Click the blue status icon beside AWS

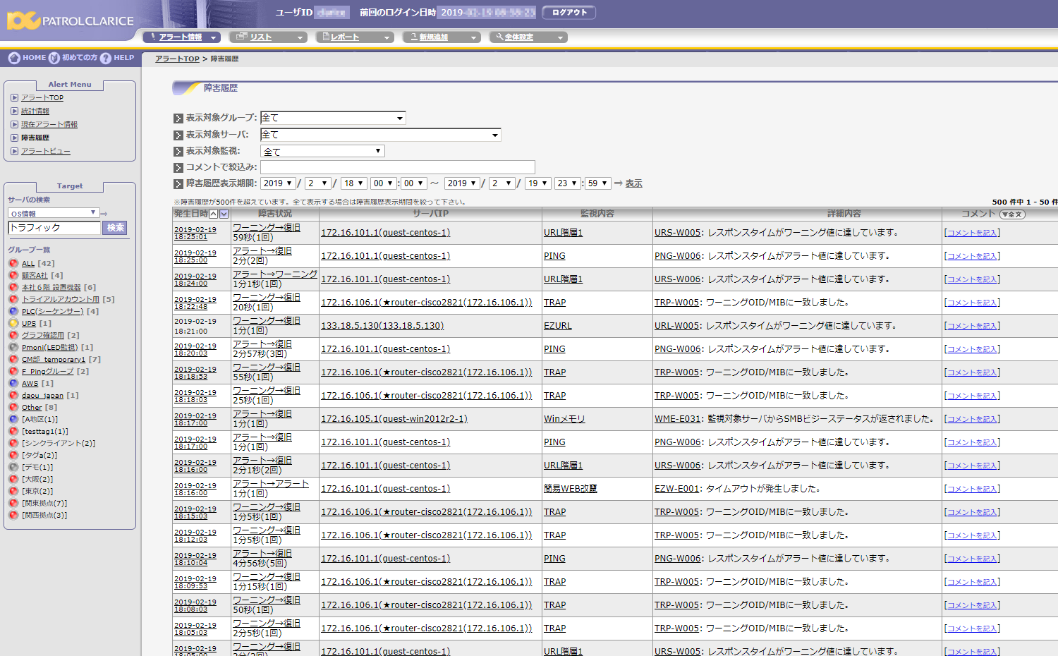13,383
